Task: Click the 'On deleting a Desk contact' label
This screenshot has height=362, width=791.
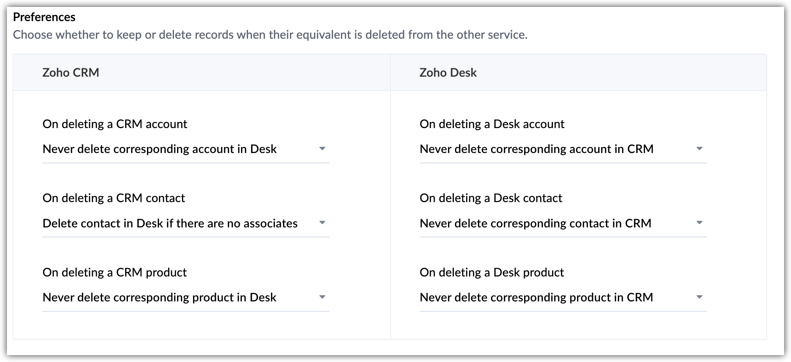Action: 491,198
